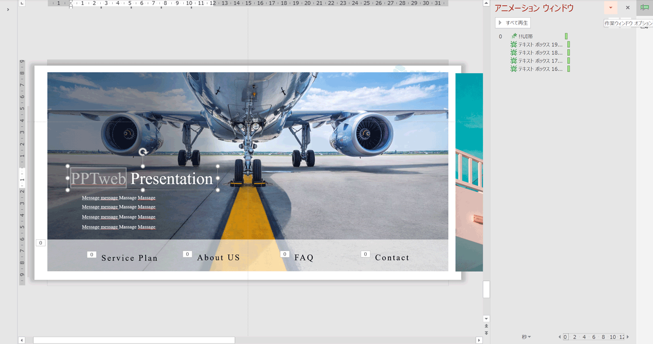Click the green timing bar of テキスト ボックス 16
This screenshot has height=344, width=653.
click(x=569, y=69)
